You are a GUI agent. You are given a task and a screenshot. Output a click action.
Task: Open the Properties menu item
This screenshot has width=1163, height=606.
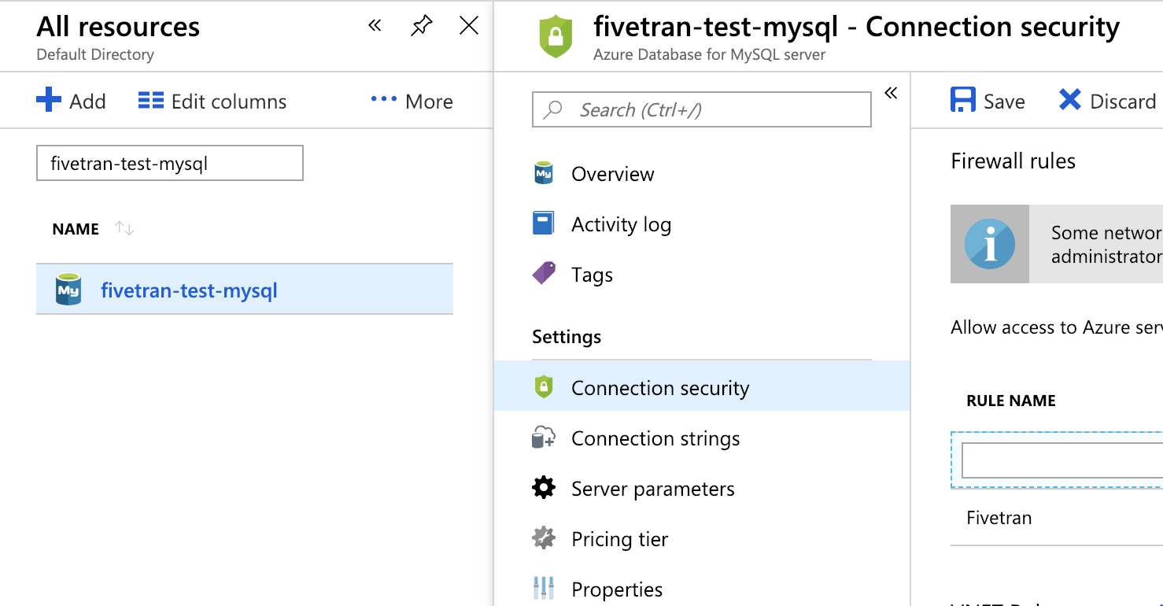[x=617, y=589]
